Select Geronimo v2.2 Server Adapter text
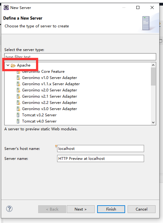 (x=49, y=103)
